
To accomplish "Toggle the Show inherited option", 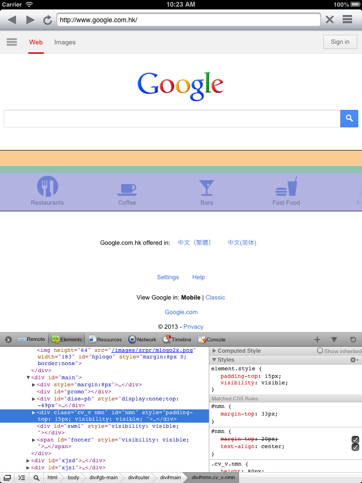I will [x=320, y=350].
